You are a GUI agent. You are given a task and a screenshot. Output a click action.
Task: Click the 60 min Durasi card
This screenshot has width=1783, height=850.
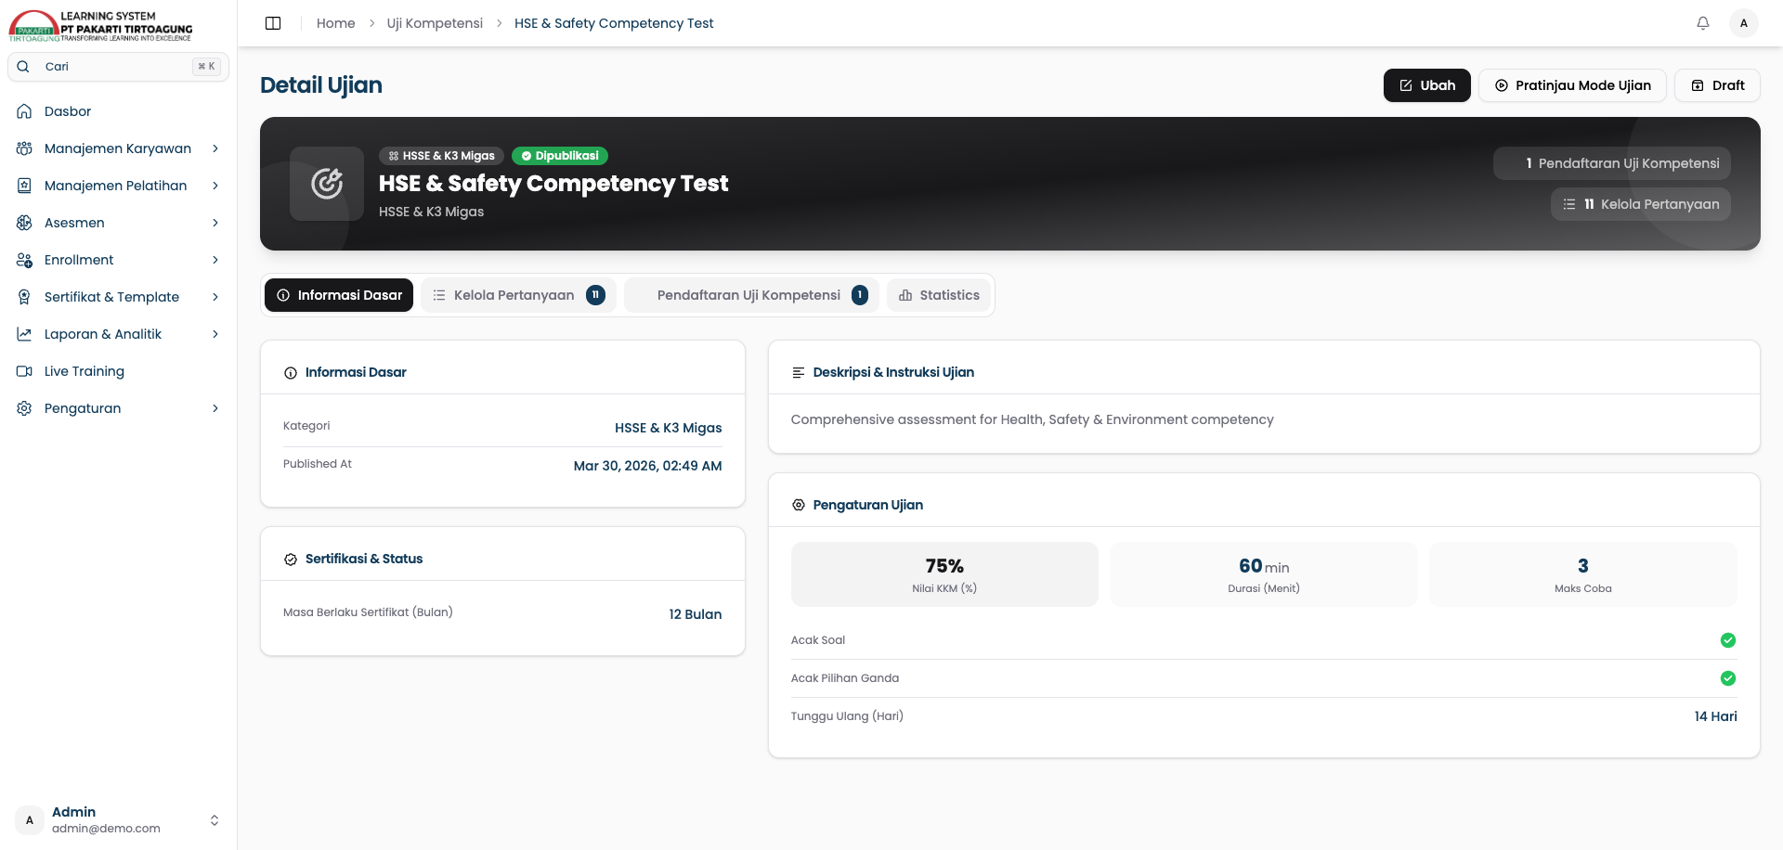[1264, 574]
